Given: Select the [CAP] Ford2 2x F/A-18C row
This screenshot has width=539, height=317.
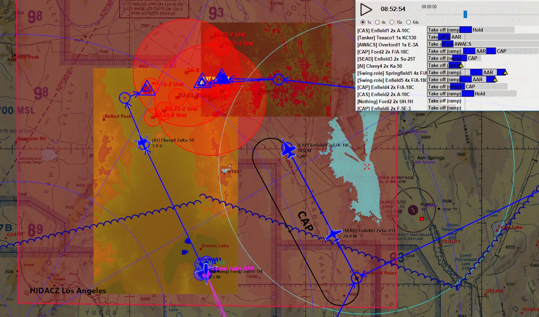Looking at the screenshot, I should 383,52.
